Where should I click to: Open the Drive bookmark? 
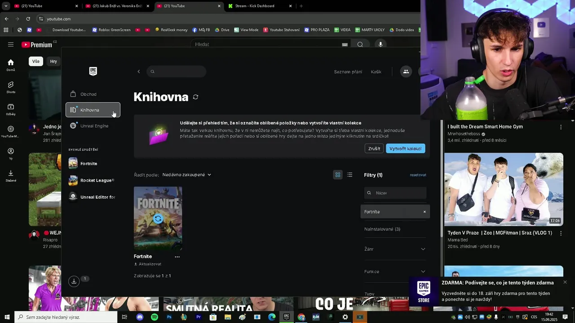[x=222, y=30]
